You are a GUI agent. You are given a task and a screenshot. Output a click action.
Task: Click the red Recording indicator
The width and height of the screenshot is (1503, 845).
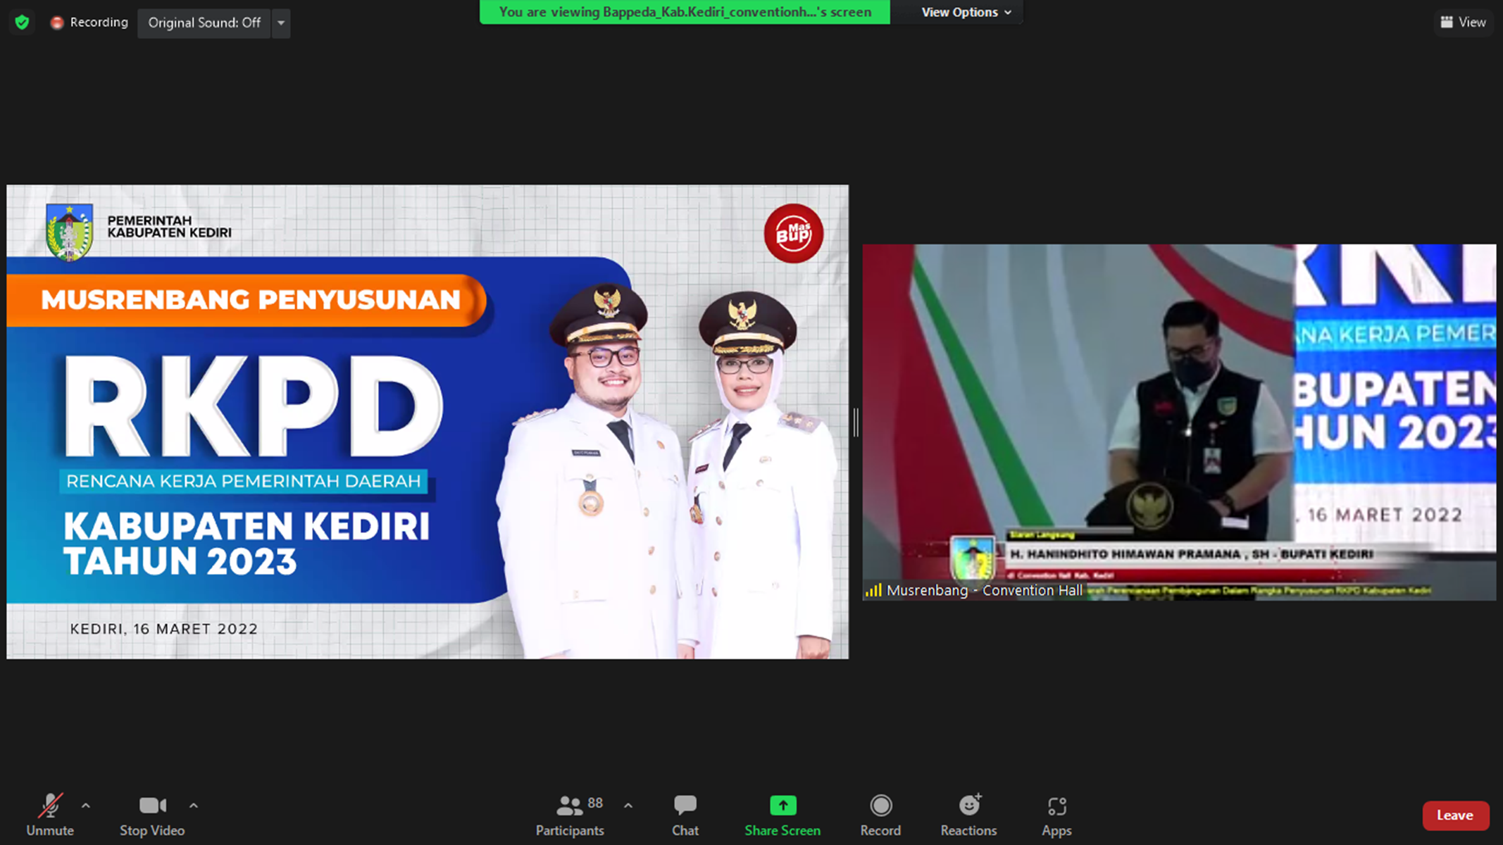(89, 23)
